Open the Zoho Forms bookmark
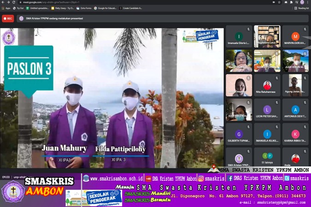The width and height of the screenshot is (311, 207). (84, 8)
